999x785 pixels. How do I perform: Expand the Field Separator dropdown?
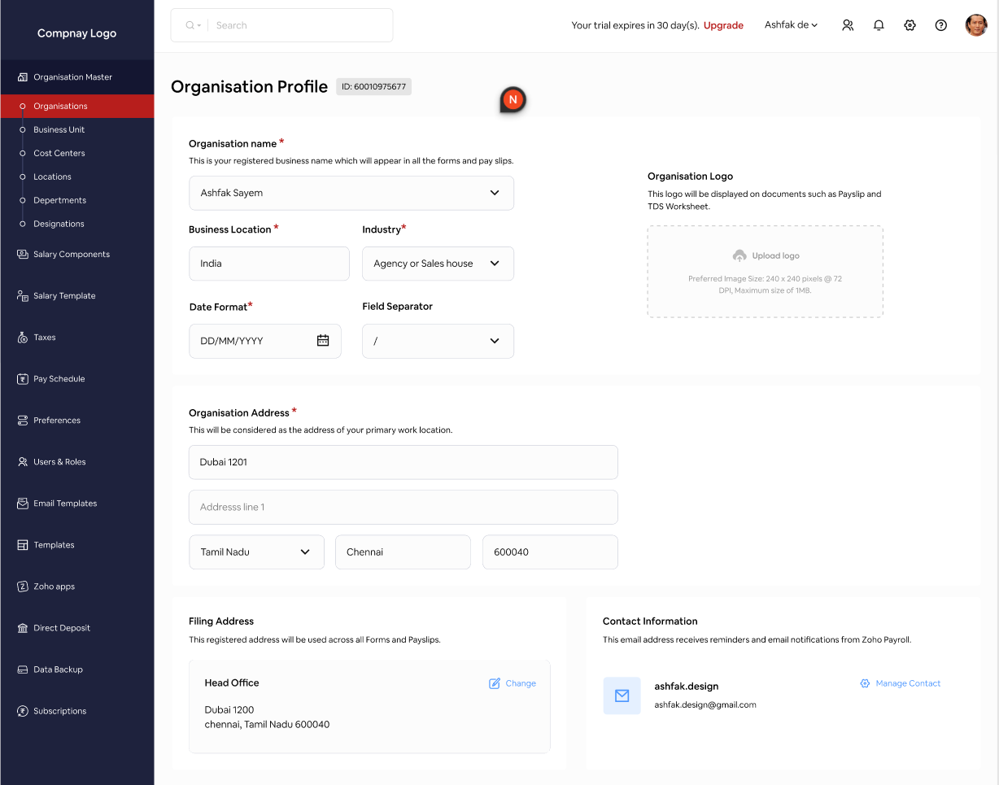[x=495, y=341]
